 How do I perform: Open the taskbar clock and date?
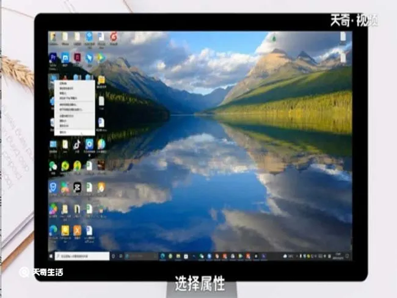point(338,256)
